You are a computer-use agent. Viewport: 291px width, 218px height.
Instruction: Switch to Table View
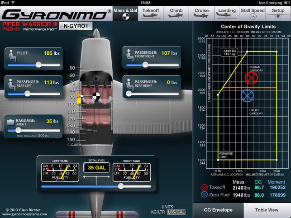click(x=267, y=210)
